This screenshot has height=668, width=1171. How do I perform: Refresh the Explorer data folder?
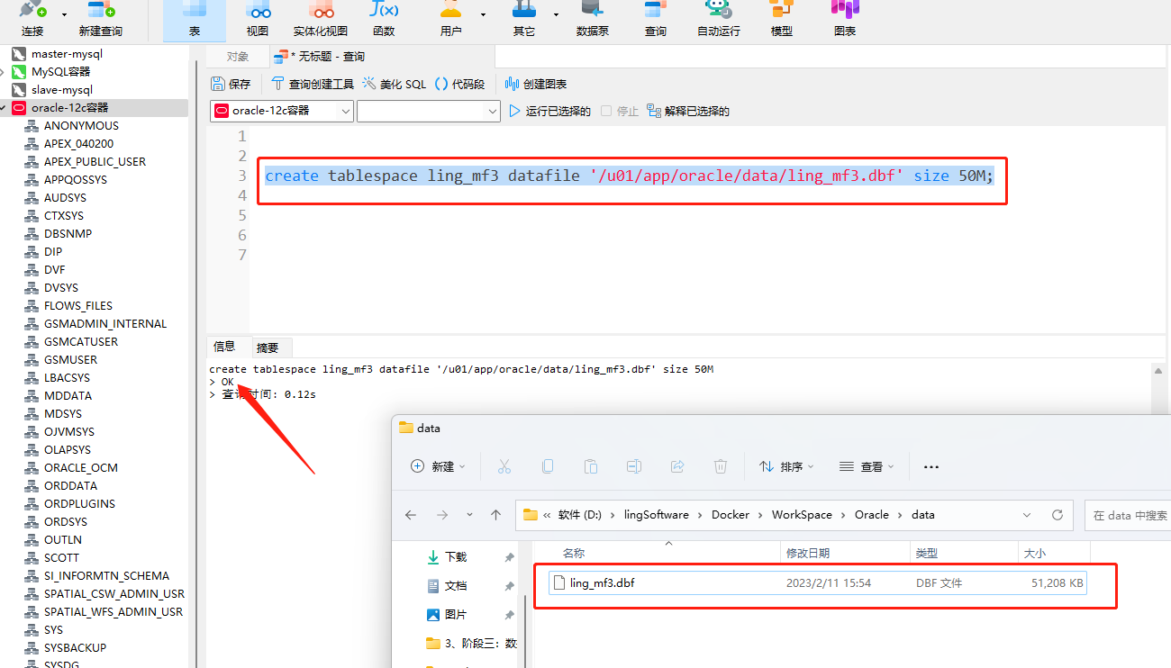coord(1058,515)
